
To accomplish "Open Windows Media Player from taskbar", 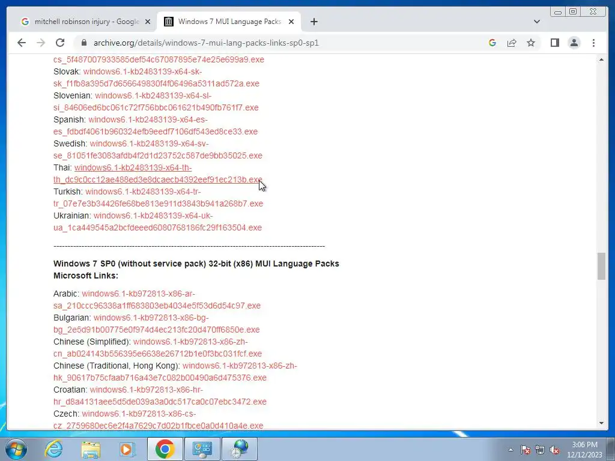I will coord(127,449).
